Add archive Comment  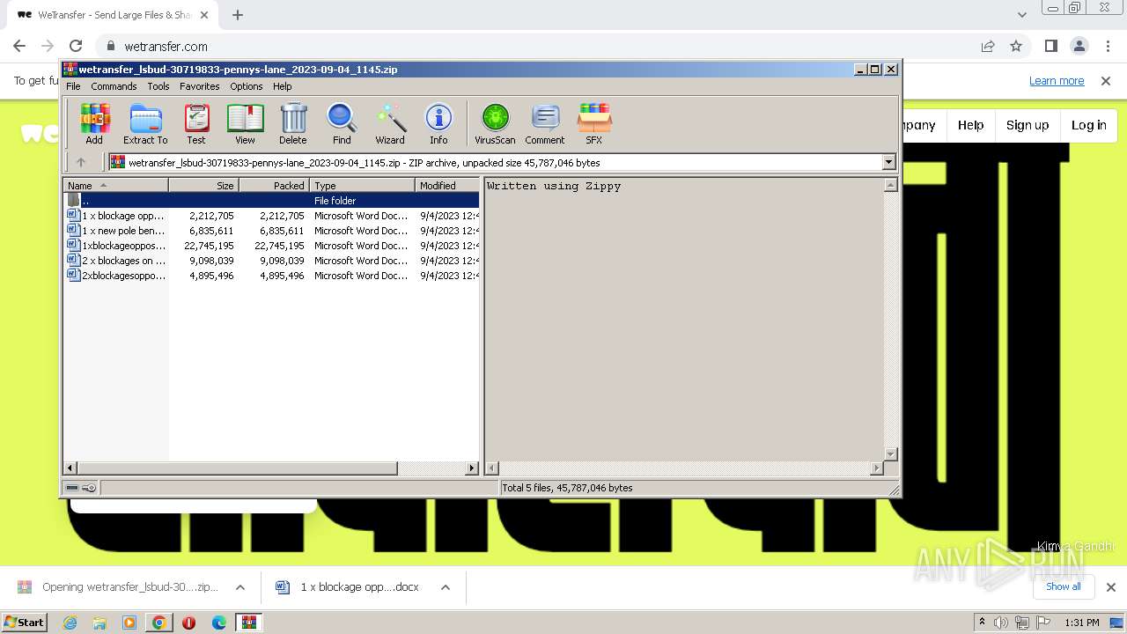click(545, 123)
